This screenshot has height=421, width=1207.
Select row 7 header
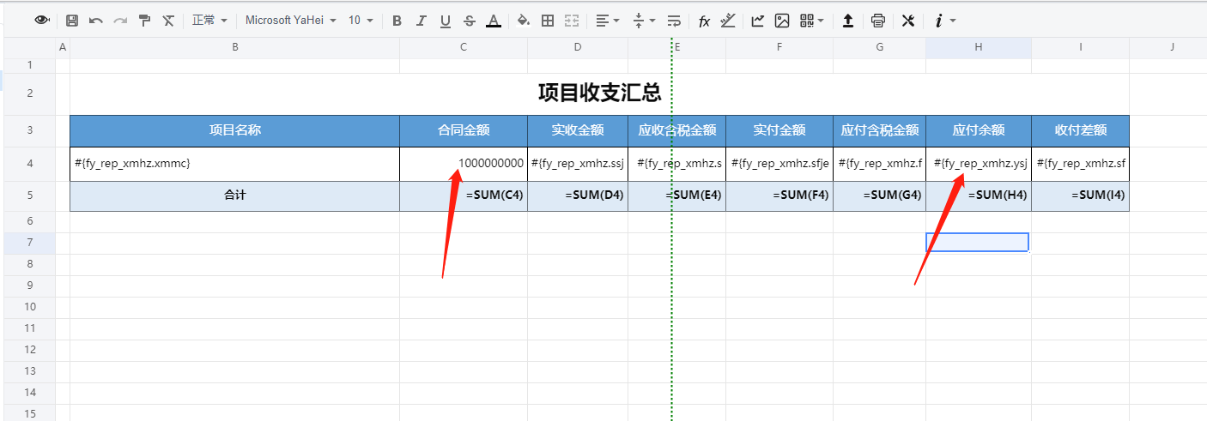[29, 243]
